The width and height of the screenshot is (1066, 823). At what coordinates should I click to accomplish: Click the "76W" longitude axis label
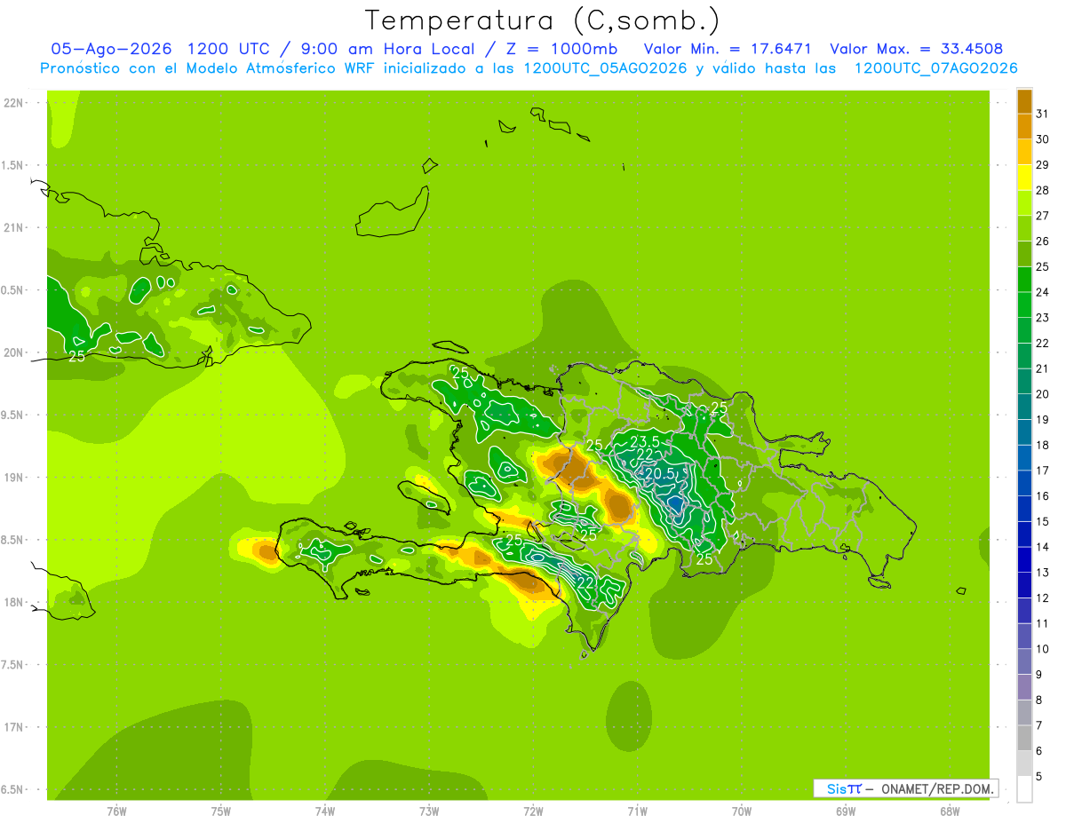tap(116, 811)
